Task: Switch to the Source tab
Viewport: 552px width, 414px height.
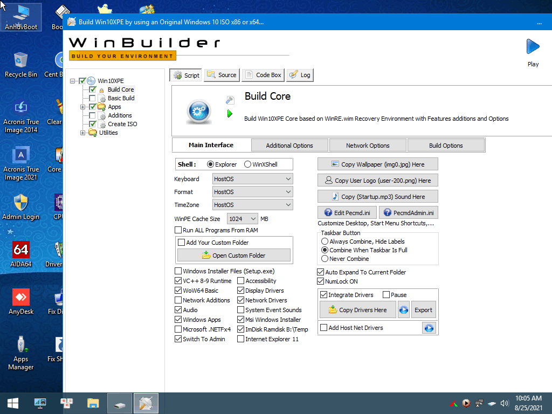Action: tap(222, 75)
